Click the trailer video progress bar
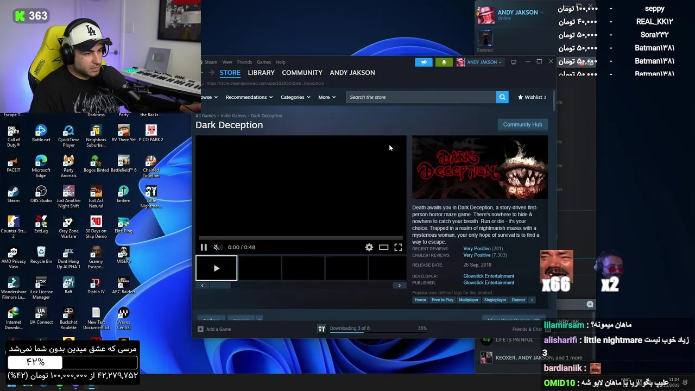This screenshot has height=391, width=695. [301, 238]
